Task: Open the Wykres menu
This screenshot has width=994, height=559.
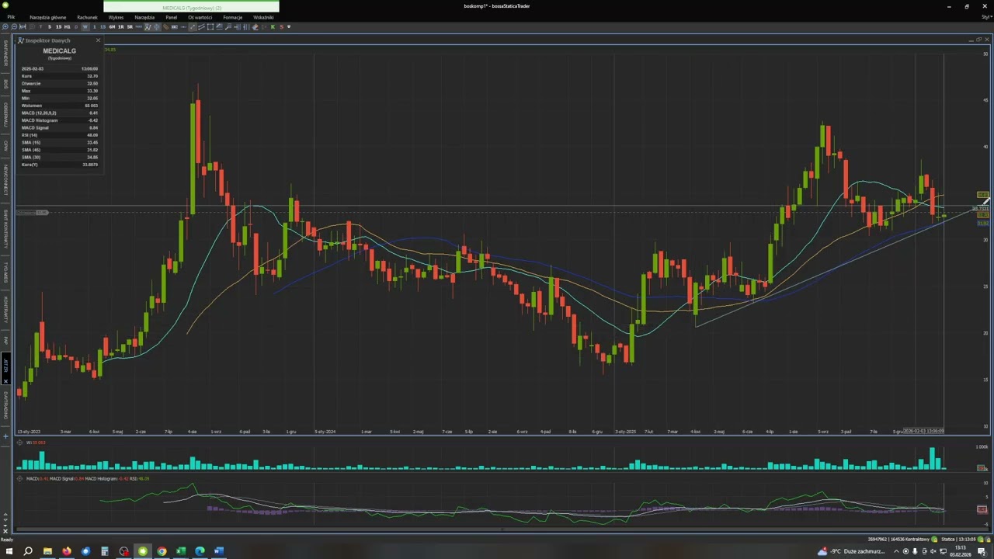Action: tap(116, 17)
